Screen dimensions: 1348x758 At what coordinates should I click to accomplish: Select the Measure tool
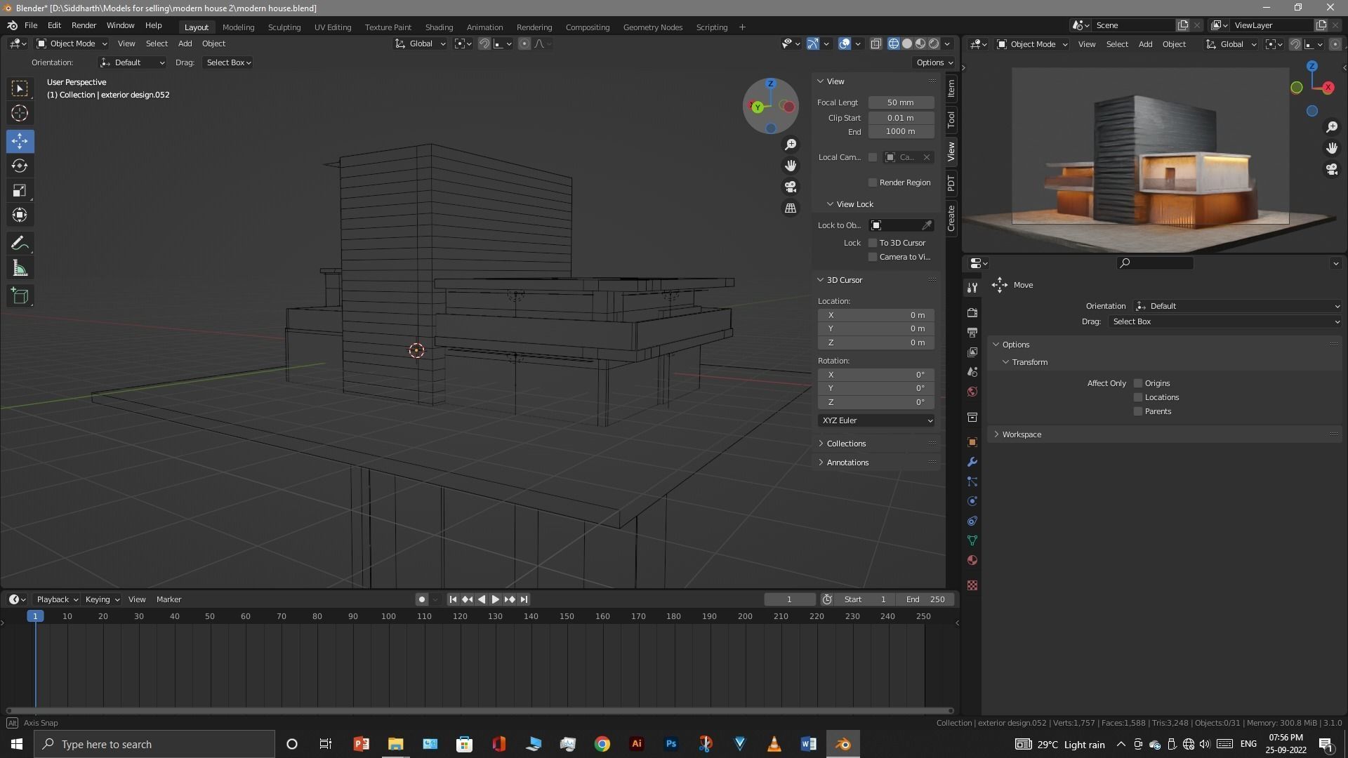click(20, 268)
